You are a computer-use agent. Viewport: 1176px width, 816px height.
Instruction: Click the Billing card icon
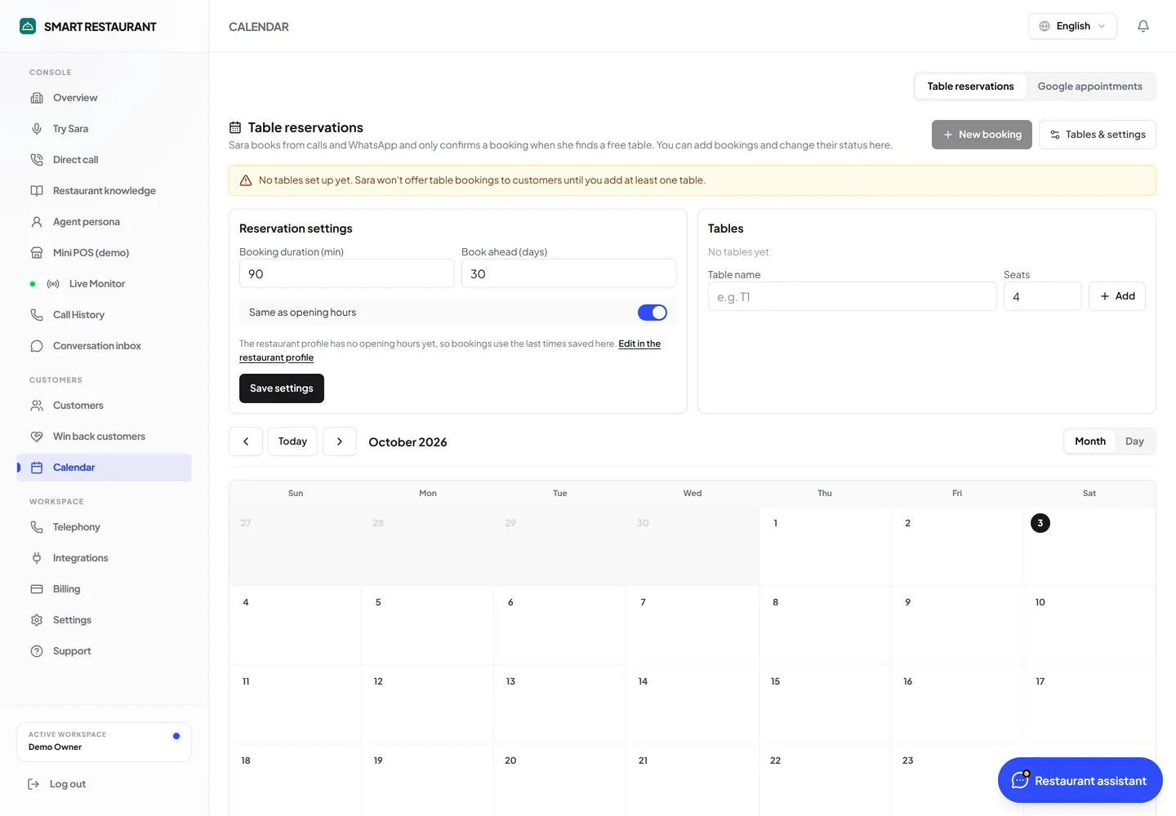[37, 589]
